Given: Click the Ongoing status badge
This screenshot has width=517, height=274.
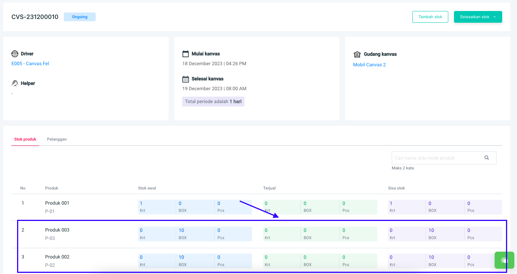Looking at the screenshot, I should [x=80, y=17].
